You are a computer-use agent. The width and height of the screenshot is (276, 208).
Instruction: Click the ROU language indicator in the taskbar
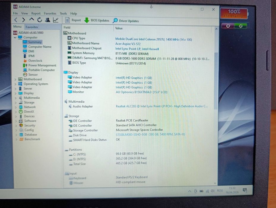[220, 190]
